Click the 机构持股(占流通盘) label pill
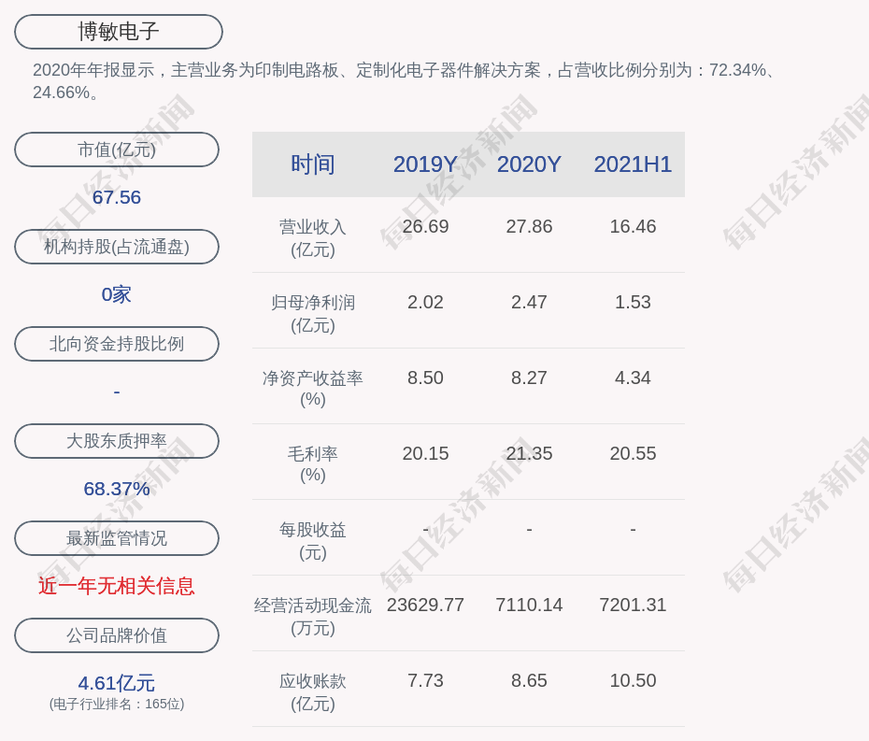This screenshot has width=869, height=741. (x=117, y=247)
